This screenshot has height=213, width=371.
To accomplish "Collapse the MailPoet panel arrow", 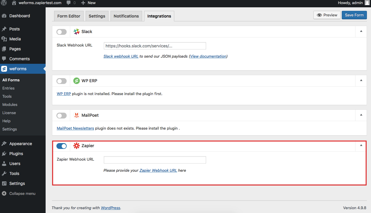I will [x=361, y=115].
